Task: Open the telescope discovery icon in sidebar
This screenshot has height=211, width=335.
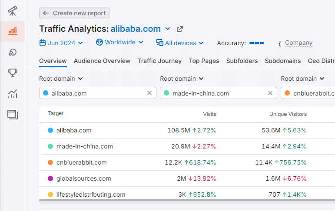Action: click(13, 11)
